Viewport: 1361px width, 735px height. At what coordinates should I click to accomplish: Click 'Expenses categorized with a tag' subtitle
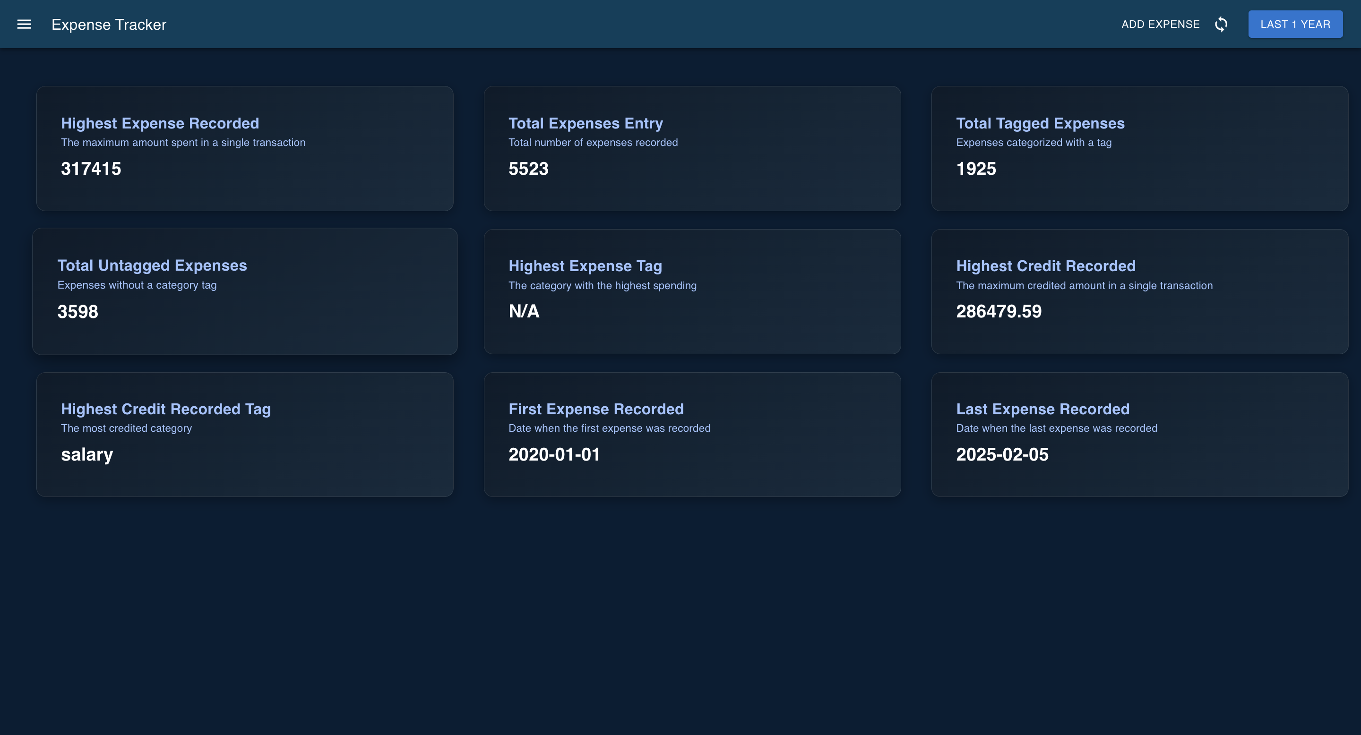(1034, 143)
